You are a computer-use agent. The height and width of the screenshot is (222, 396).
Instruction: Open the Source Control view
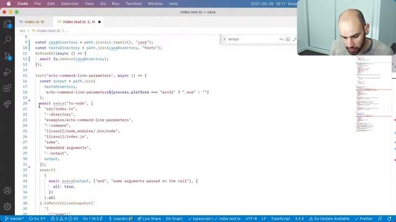click(7, 56)
